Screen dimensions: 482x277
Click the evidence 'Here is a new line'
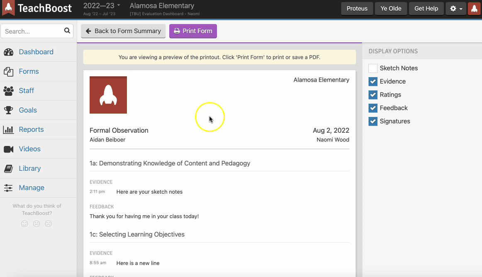point(138,263)
